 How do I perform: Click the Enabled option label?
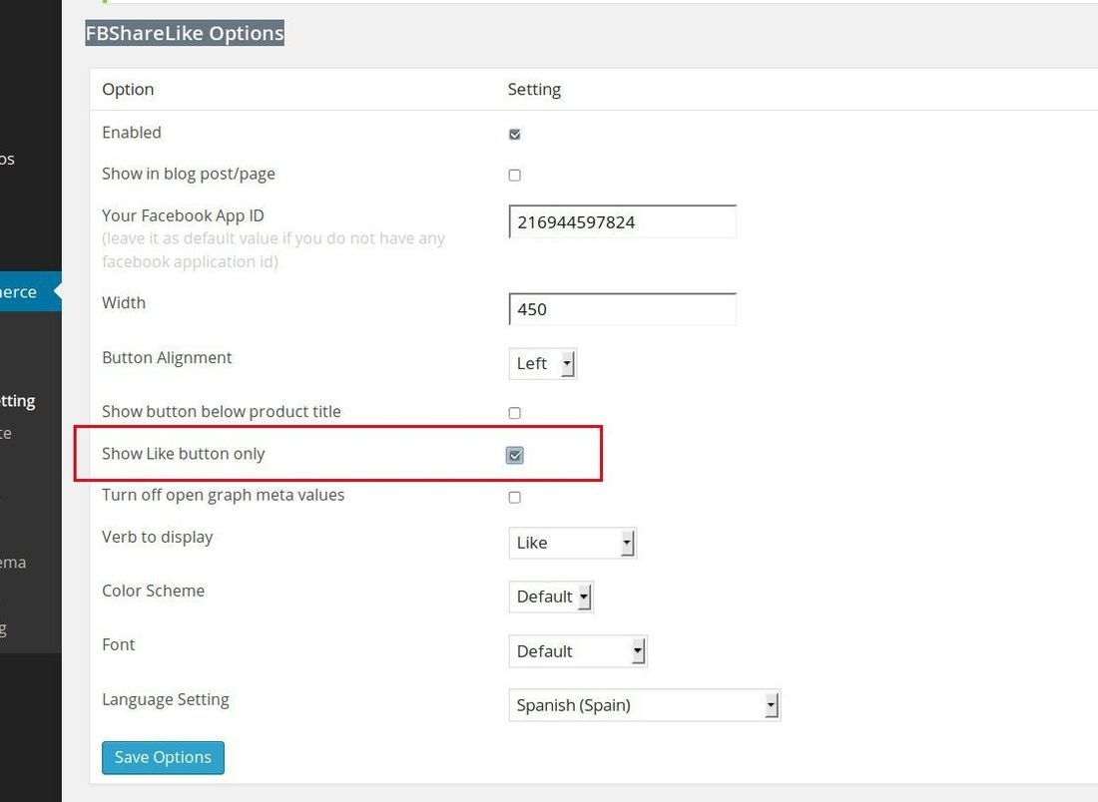tap(132, 133)
